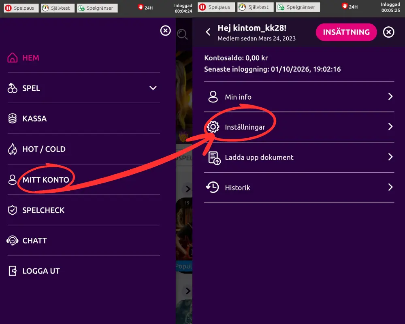Click the pink INSÄTTNING deposit button

(346, 32)
